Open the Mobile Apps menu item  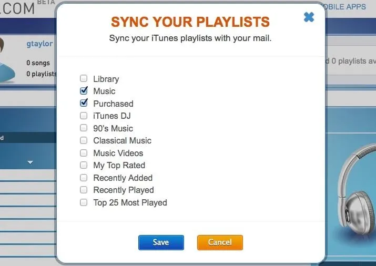[x=345, y=7]
